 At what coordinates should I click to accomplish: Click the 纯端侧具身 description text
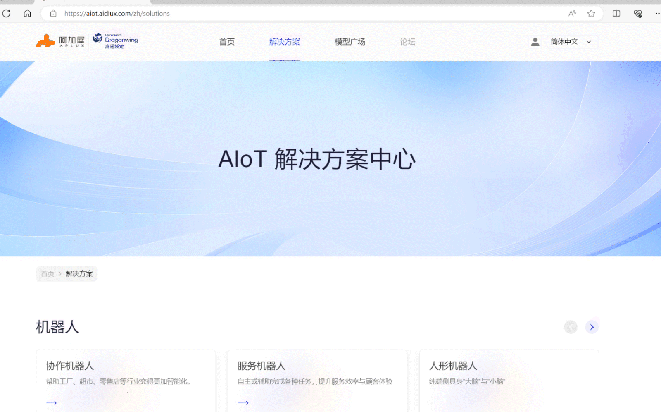467,381
